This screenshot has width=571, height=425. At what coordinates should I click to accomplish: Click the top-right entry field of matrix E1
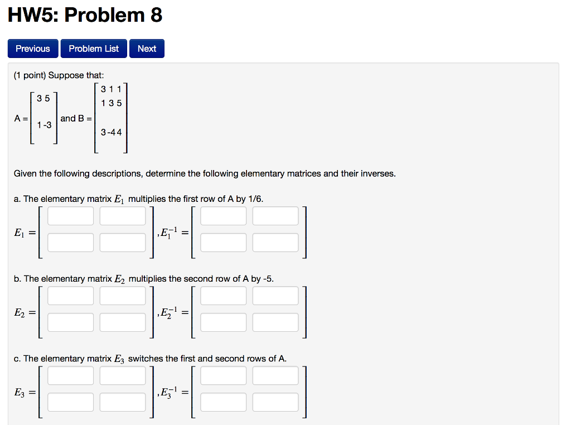point(122,215)
